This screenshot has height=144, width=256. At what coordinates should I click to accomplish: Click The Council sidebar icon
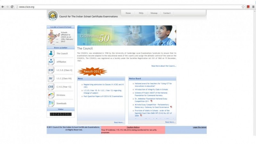click(51, 53)
